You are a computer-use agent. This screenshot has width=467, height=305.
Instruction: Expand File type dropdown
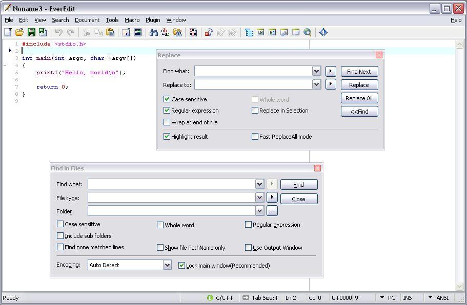coord(260,197)
